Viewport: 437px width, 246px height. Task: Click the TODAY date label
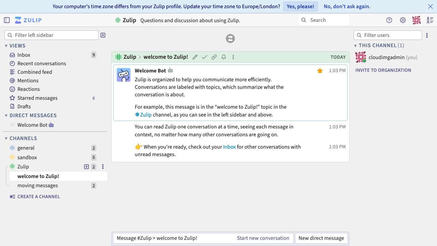pos(338,57)
